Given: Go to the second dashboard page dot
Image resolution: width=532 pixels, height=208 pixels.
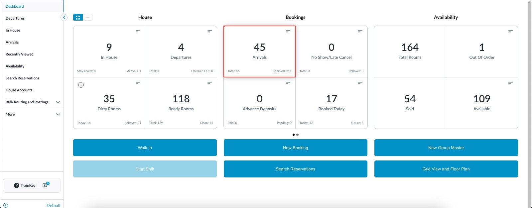Looking at the screenshot, I should click(297, 135).
